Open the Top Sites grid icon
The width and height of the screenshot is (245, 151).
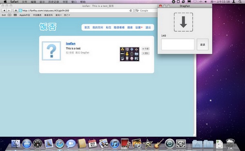15,15
